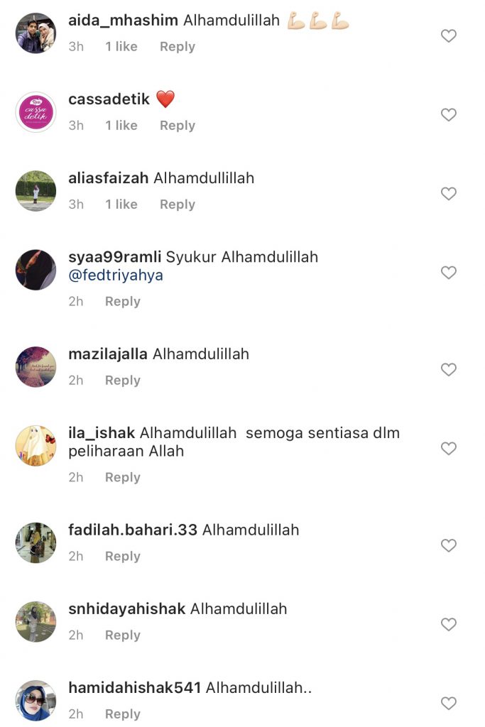Open cassadetik's pink profile picture
485x727 pixels.
click(x=36, y=112)
